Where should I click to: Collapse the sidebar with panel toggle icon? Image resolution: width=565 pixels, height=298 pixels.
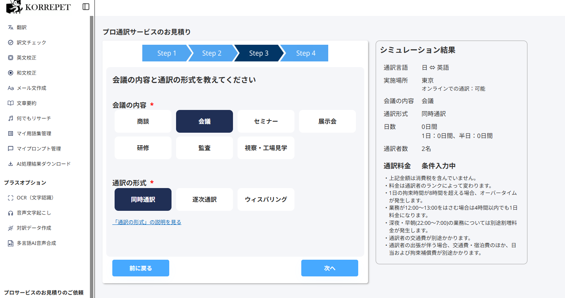coord(86,7)
